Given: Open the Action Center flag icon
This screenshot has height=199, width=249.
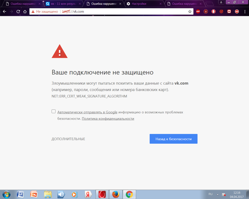Looking at the screenshot, I should pyautogui.click(x=224, y=194).
